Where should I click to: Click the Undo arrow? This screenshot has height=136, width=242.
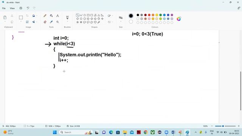coord(28,8)
